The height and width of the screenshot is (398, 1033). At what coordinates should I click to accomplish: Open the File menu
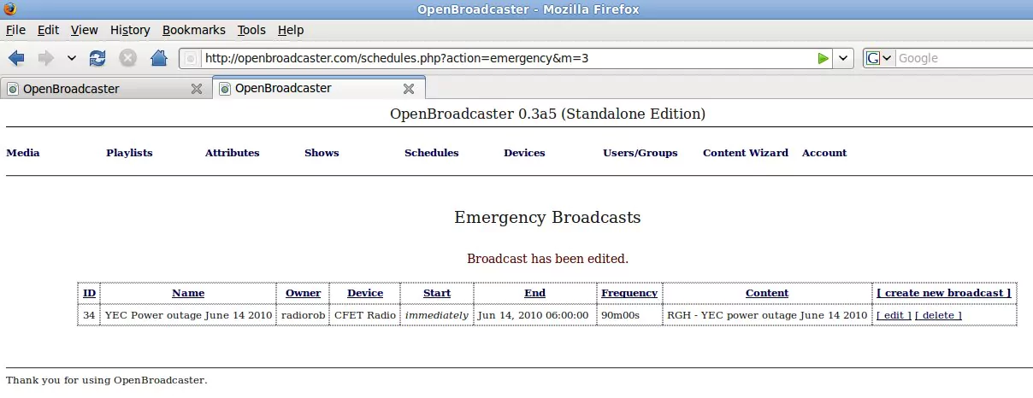tap(15, 30)
